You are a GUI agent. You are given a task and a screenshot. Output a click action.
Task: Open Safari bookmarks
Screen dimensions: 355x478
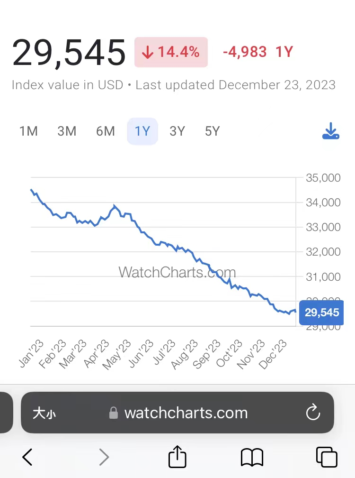pos(252,457)
